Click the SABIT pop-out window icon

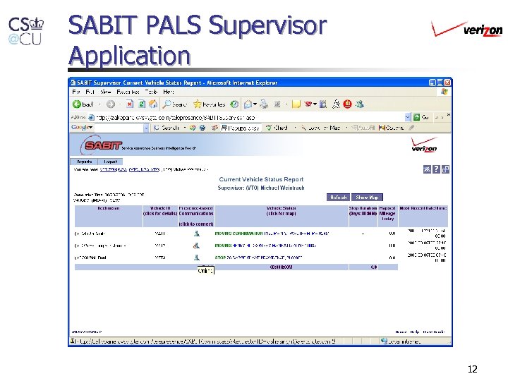[445, 169]
